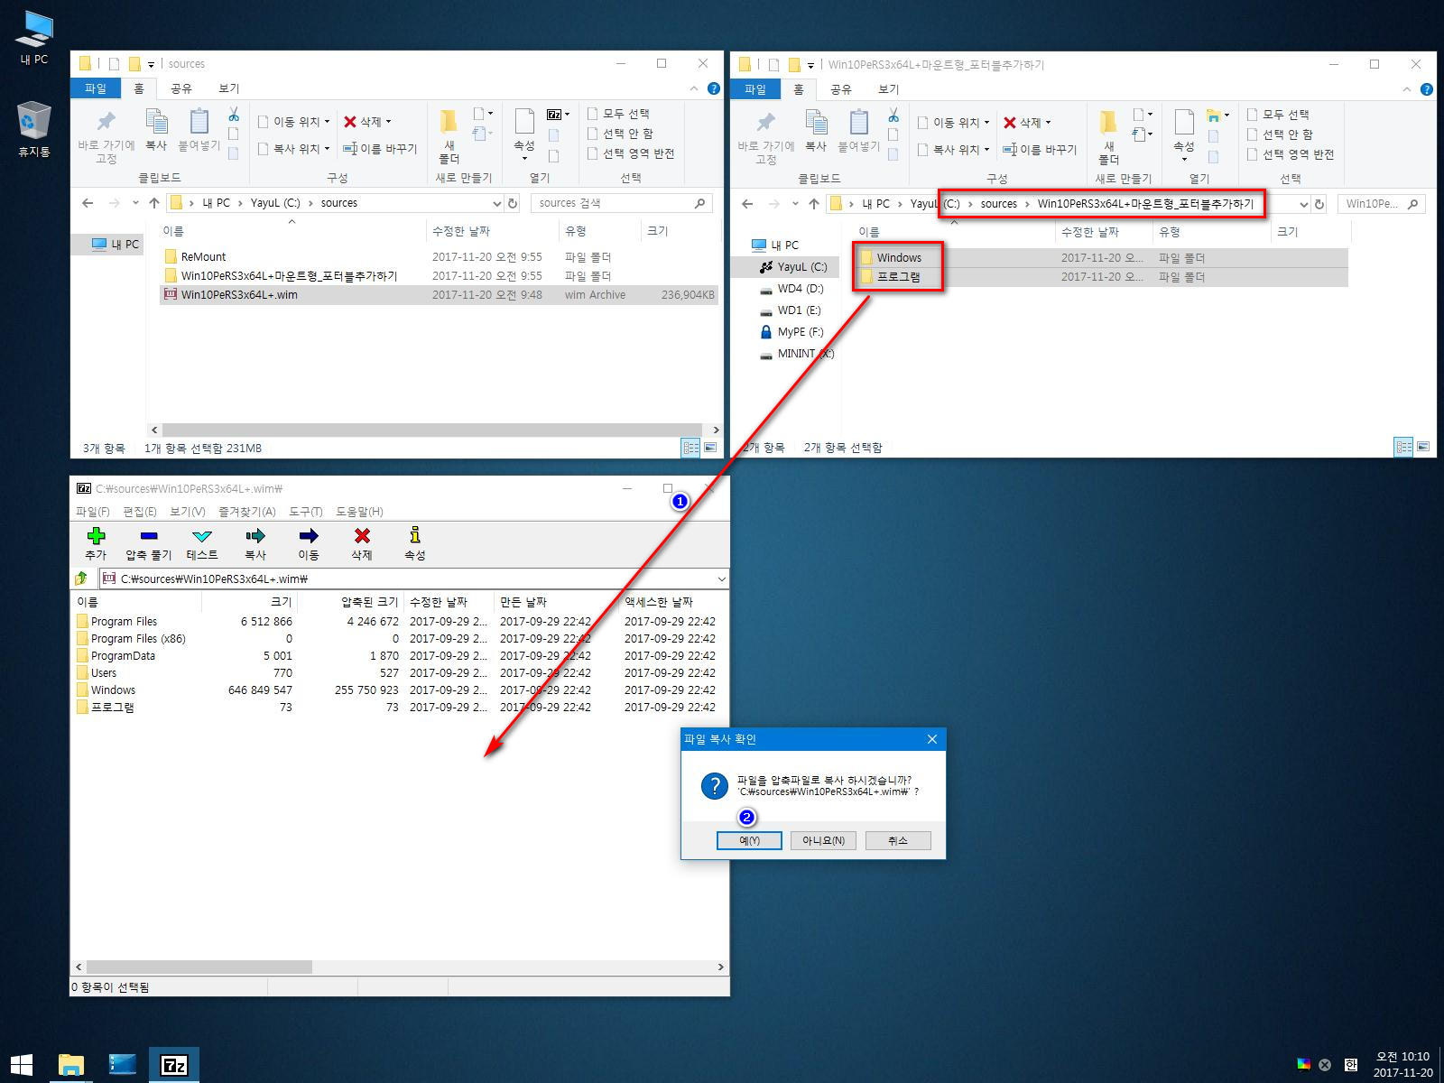Click Rename (이름 바꾸기) in sources window
1444x1083 pixels.
tap(380, 149)
